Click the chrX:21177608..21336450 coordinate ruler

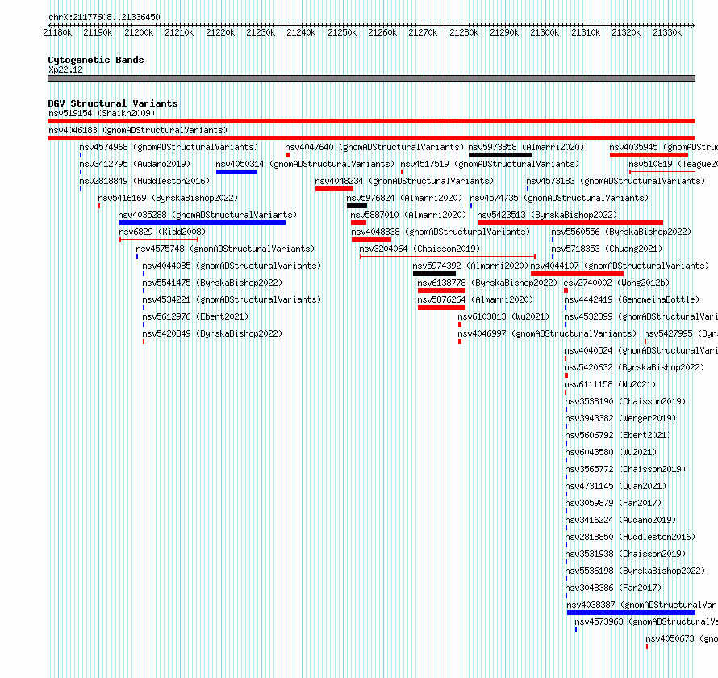pos(371,26)
